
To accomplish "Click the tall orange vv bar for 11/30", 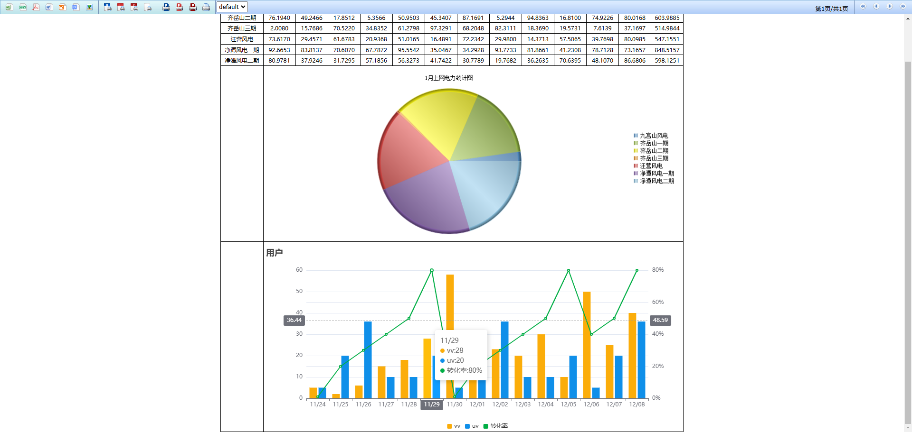I will (450, 303).
